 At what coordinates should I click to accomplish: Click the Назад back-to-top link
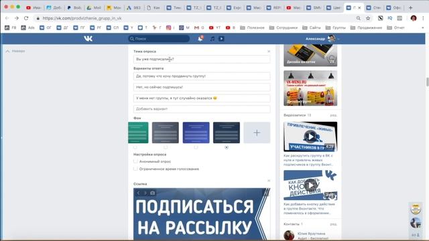click(15, 51)
